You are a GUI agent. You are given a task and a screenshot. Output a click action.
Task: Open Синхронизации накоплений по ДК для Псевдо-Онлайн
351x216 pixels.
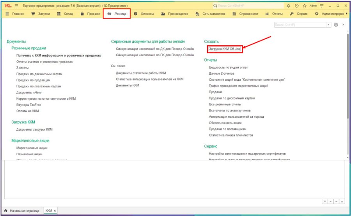pyautogui.click(x=155, y=49)
